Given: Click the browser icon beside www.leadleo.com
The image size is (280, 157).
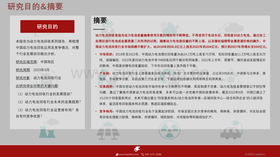Looking at the screenshot, I should click(x=117, y=155).
